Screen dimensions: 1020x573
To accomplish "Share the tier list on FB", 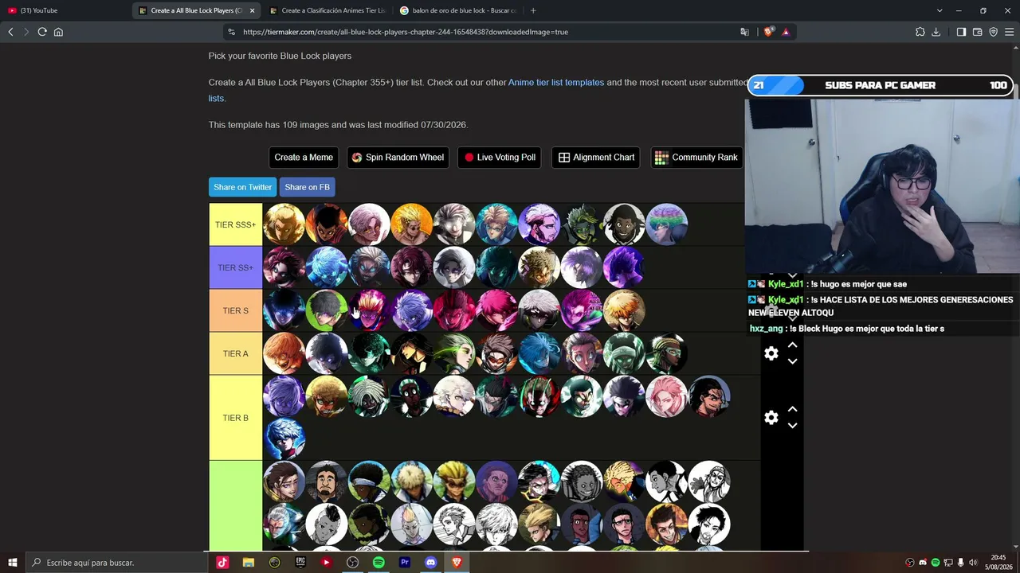I will pos(307,187).
